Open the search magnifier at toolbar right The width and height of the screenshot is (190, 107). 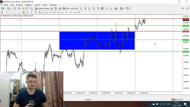pos(183,8)
